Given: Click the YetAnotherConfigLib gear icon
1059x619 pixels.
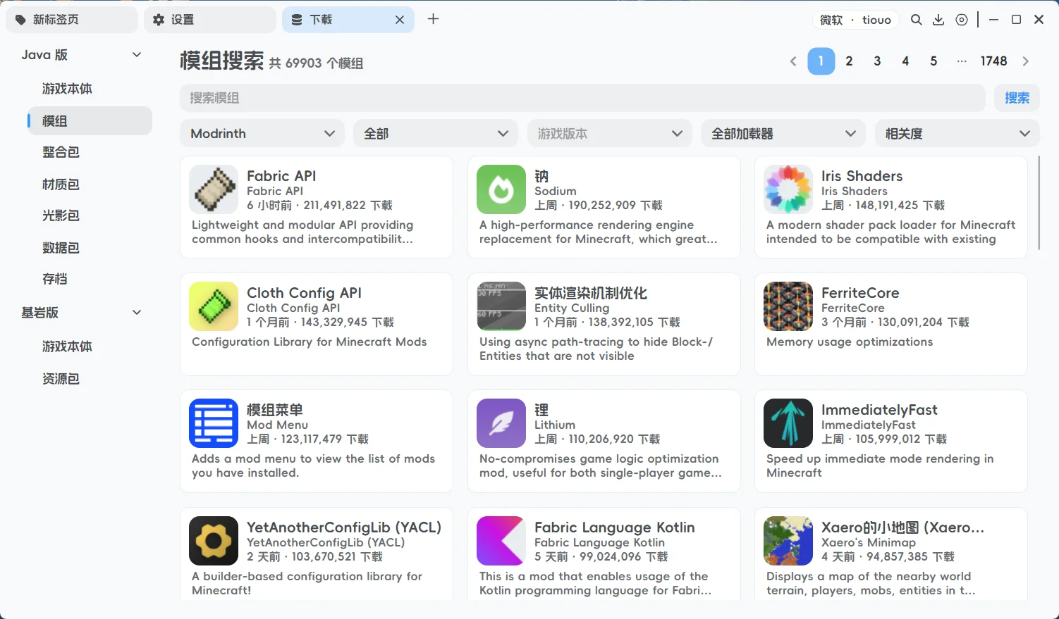Looking at the screenshot, I should click(x=214, y=541).
